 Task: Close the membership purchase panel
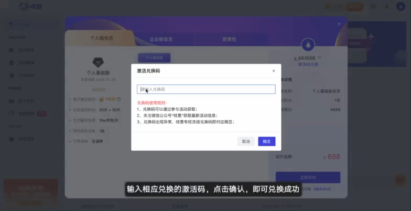(339, 24)
